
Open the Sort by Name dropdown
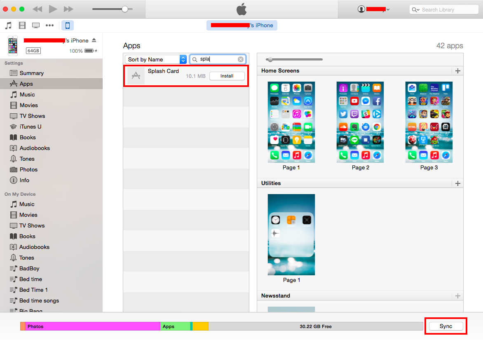pos(155,59)
